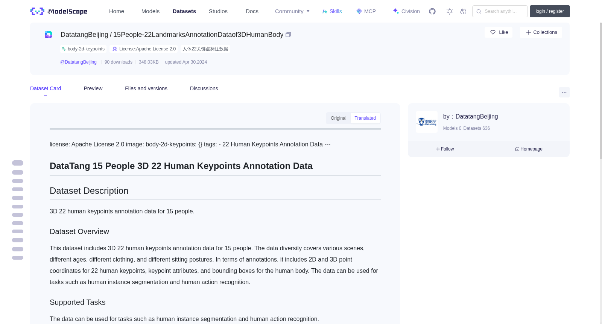Open the Docs page
The height and width of the screenshot is (324, 602).
(x=252, y=11)
